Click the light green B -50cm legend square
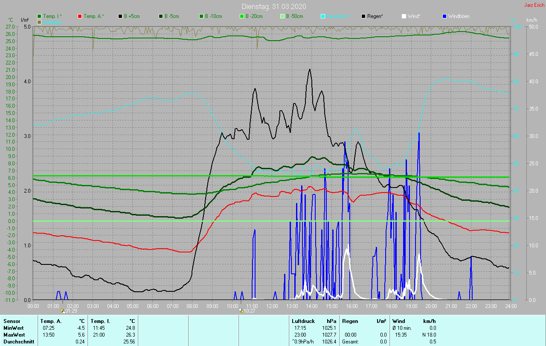This screenshot has height=346, width=546. [x=282, y=16]
